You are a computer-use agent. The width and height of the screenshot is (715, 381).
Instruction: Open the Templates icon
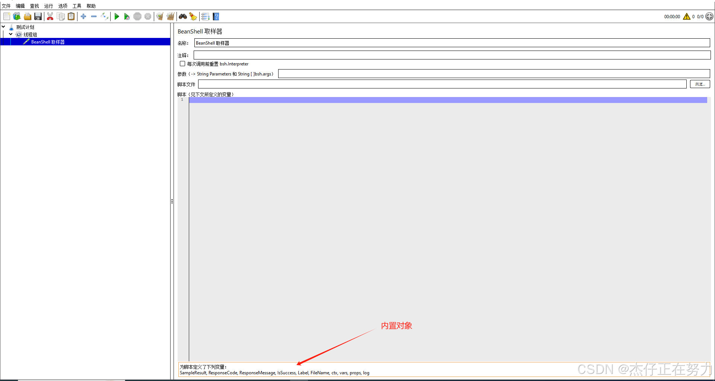17,16
